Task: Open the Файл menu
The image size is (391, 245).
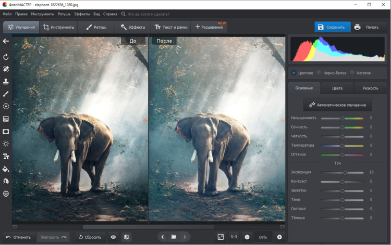Action: click(7, 14)
